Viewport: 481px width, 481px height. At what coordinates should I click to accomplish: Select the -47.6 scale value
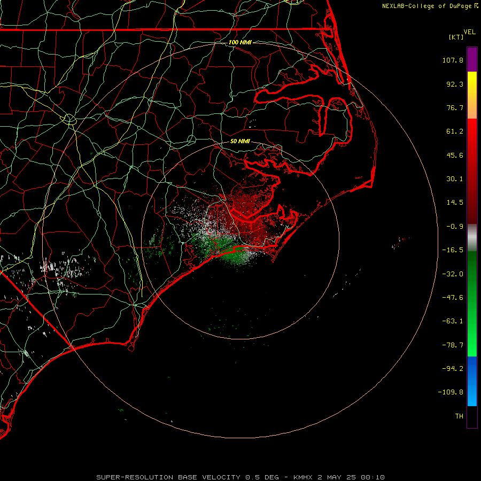point(453,297)
